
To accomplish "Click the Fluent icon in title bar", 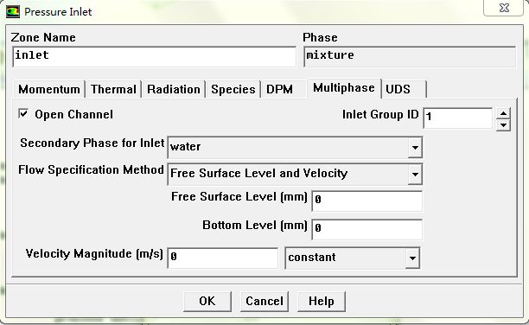I will (13, 12).
